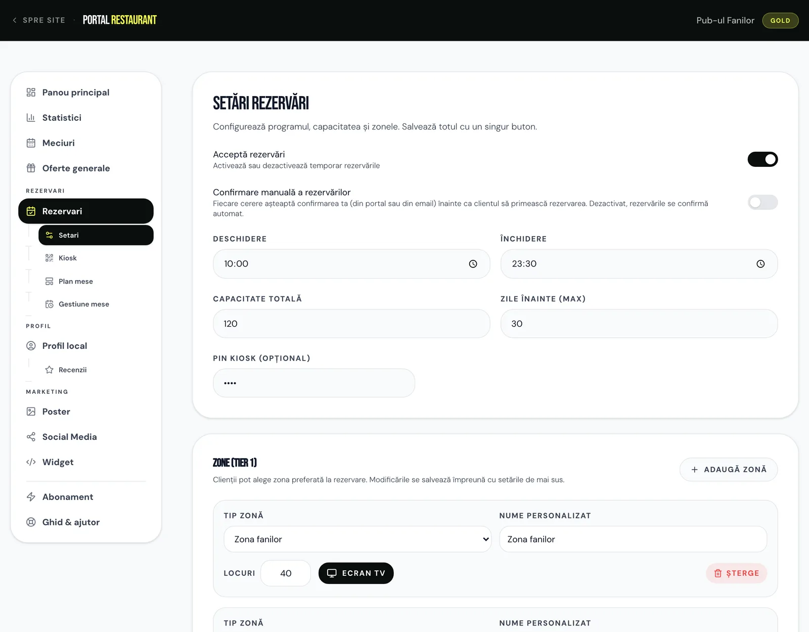Select Setari submenu item
Screen dimensions: 809x632
click(96, 236)
